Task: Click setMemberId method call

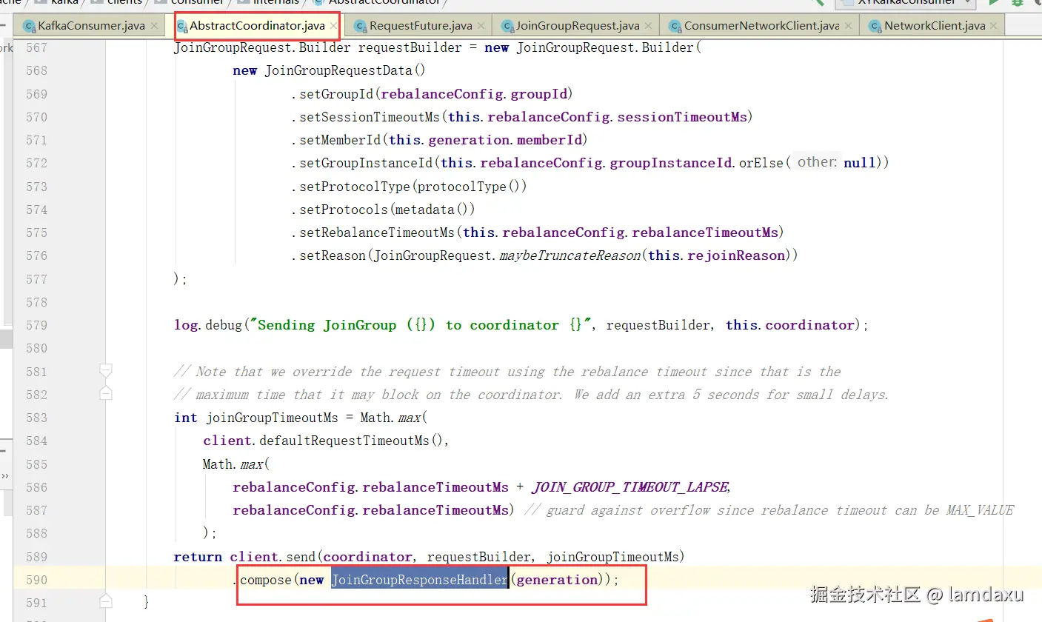Action: tap(340, 140)
